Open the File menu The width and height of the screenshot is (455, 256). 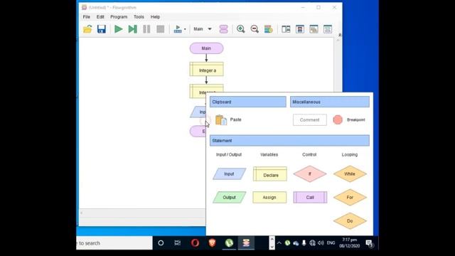[87, 17]
